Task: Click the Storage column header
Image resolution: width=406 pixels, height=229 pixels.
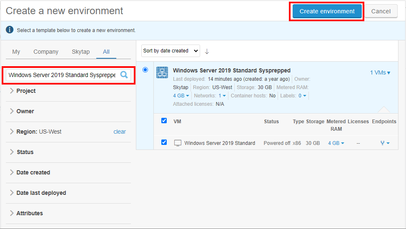Action: (315, 122)
